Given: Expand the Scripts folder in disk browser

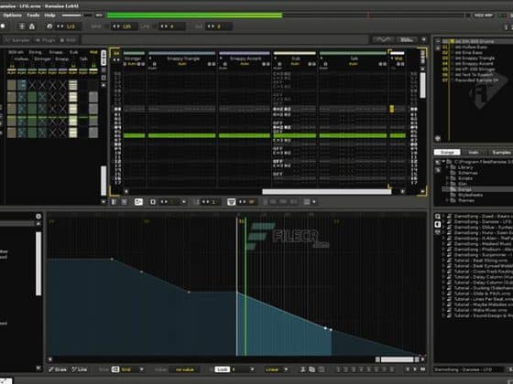Looking at the screenshot, I should (447, 178).
